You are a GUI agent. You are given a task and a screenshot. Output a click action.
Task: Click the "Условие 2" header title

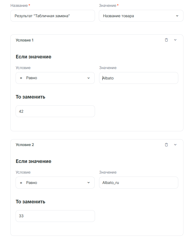pyautogui.click(x=25, y=145)
